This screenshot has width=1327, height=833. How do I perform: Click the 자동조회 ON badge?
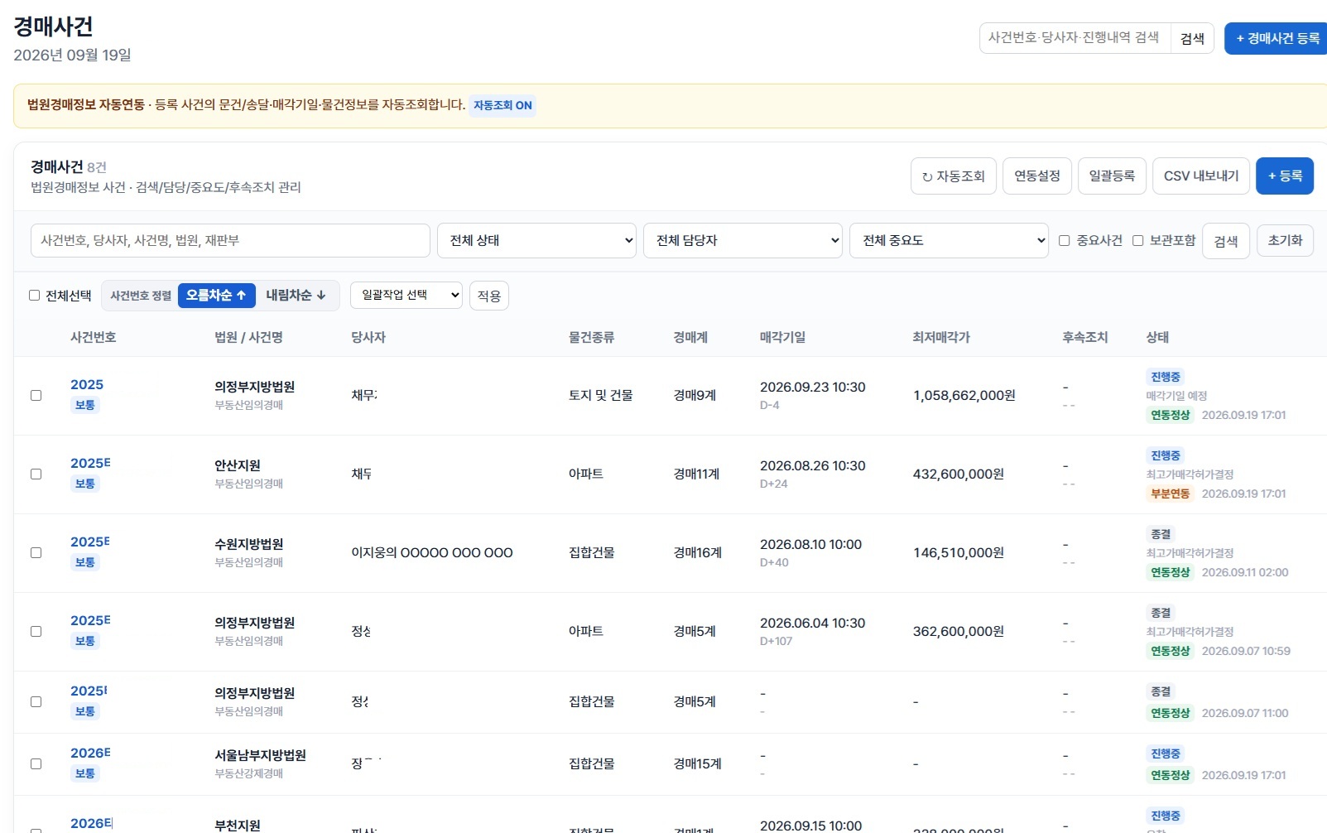[502, 105]
